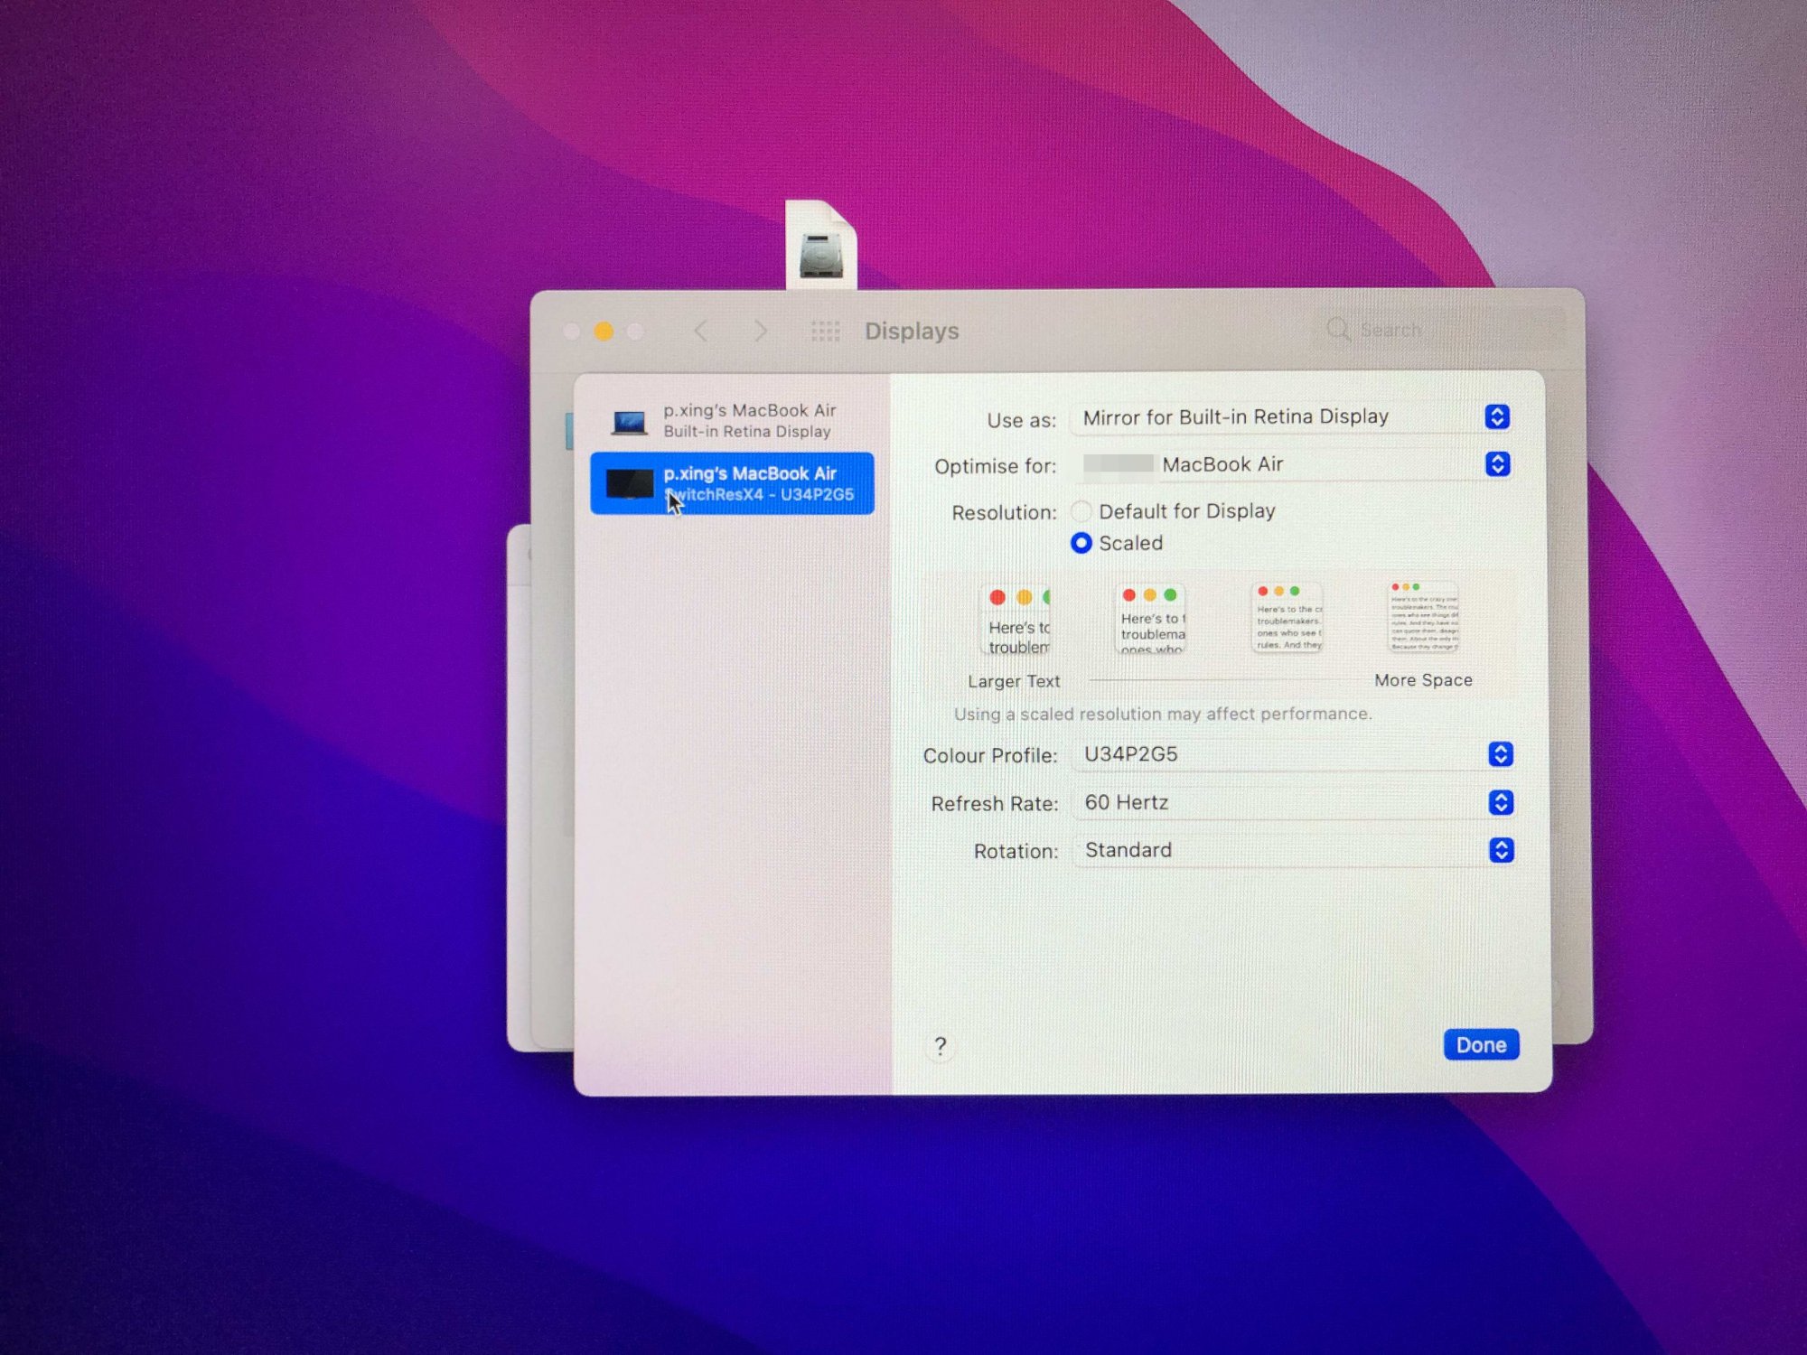Click the scaled resolution performance warning text
This screenshot has height=1355, width=1807.
point(1163,714)
